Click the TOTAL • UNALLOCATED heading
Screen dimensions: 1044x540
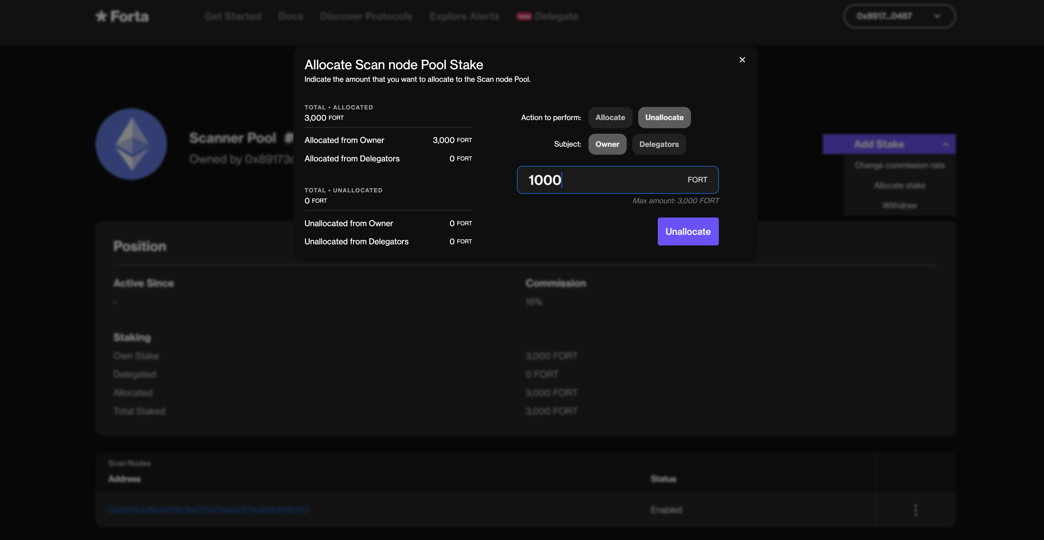coord(343,190)
